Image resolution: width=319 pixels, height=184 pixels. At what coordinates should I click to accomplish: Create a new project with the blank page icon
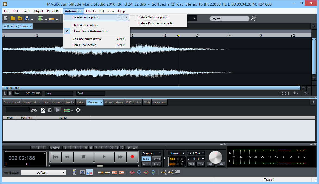pyautogui.click(x=6, y=18)
